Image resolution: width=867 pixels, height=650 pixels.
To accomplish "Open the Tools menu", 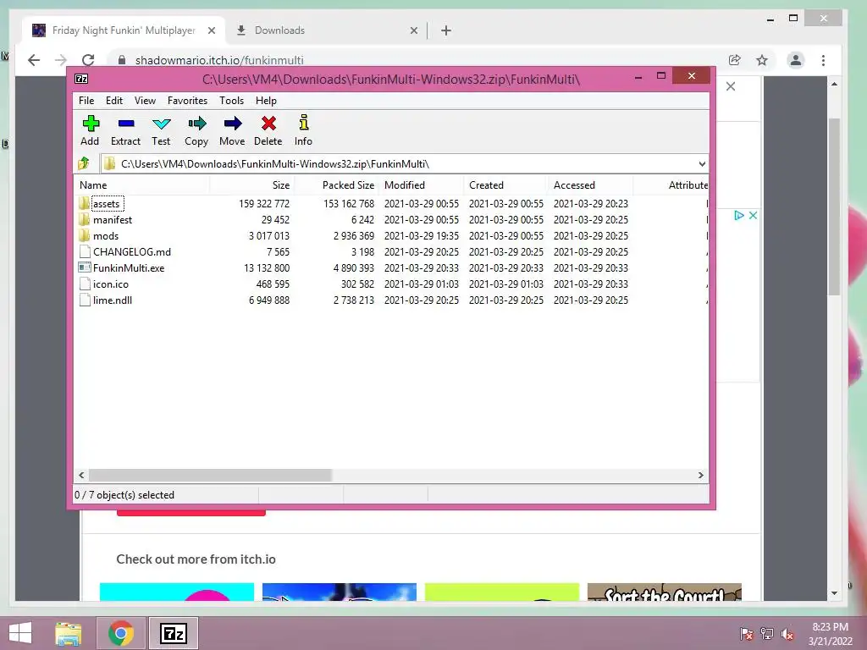I will (232, 101).
